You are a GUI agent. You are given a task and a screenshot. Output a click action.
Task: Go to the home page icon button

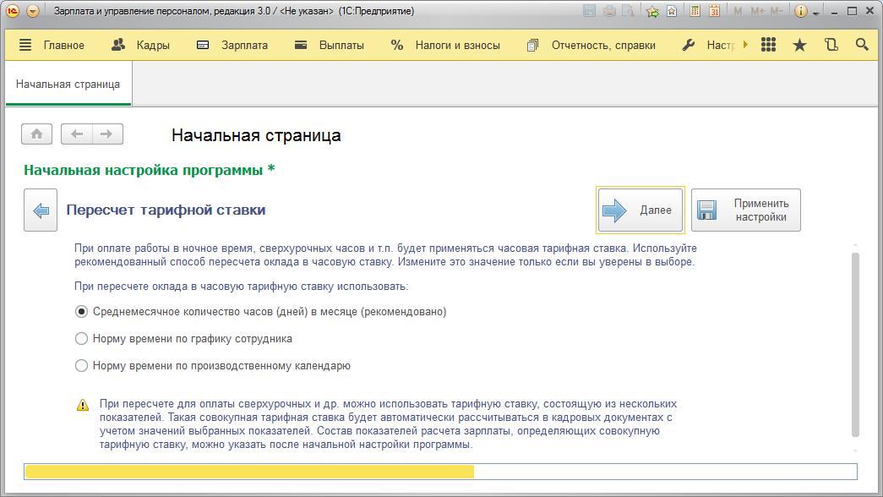[38, 134]
